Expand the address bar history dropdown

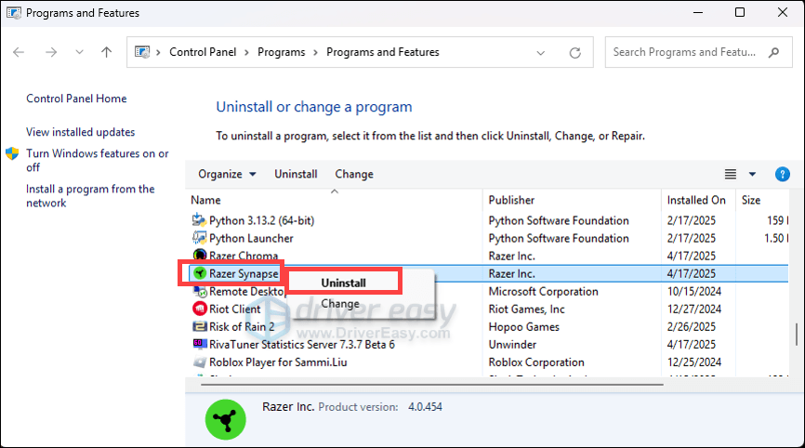pyautogui.click(x=542, y=52)
